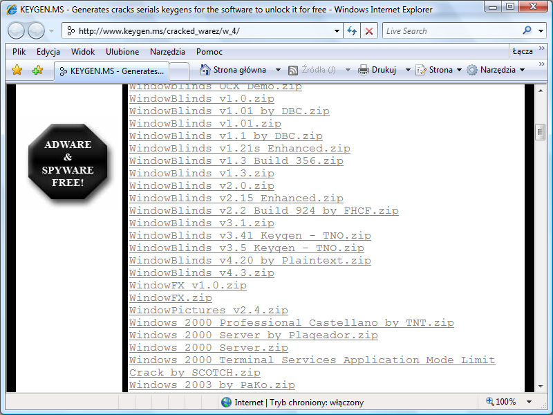Viewport: 553px width, 415px height.
Task: Click the Łącza links bar label
Action: click(523, 51)
